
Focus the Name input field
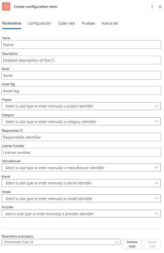click(81, 44)
